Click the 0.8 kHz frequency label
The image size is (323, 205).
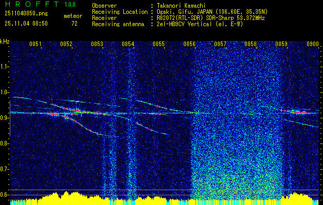[x=5, y=143]
